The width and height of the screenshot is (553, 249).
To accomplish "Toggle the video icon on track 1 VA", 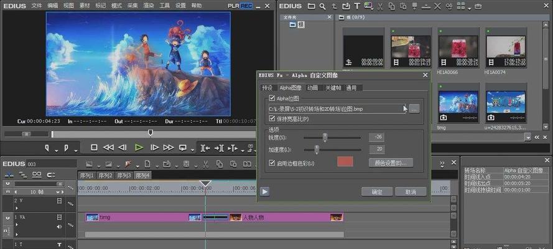I will point(59,217).
